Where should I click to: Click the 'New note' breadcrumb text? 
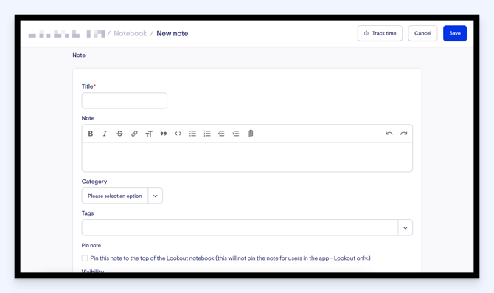(173, 33)
